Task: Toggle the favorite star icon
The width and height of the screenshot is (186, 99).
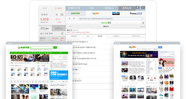Action: pyautogui.click(x=57, y=15)
